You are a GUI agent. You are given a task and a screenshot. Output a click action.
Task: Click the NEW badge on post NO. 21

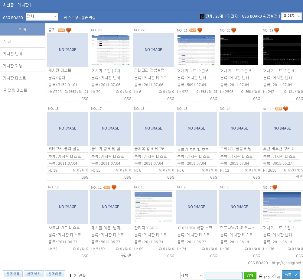pos(193,30)
